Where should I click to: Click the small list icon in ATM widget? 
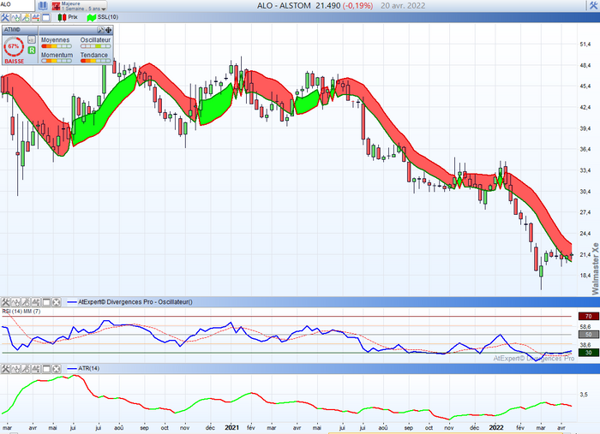[32, 39]
